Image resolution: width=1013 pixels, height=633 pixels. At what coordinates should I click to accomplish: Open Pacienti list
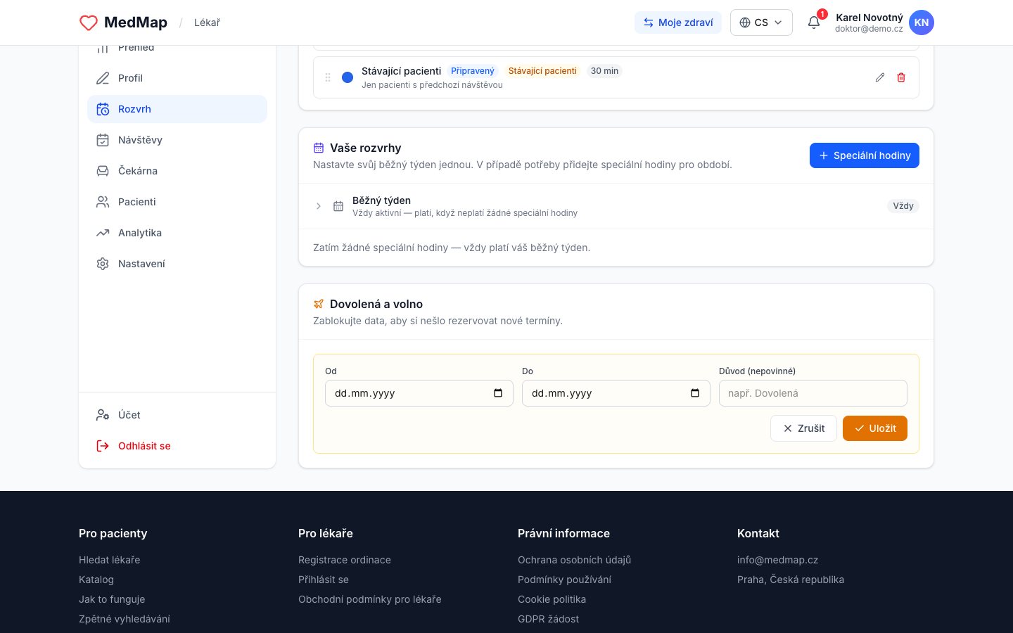pyautogui.click(x=177, y=202)
